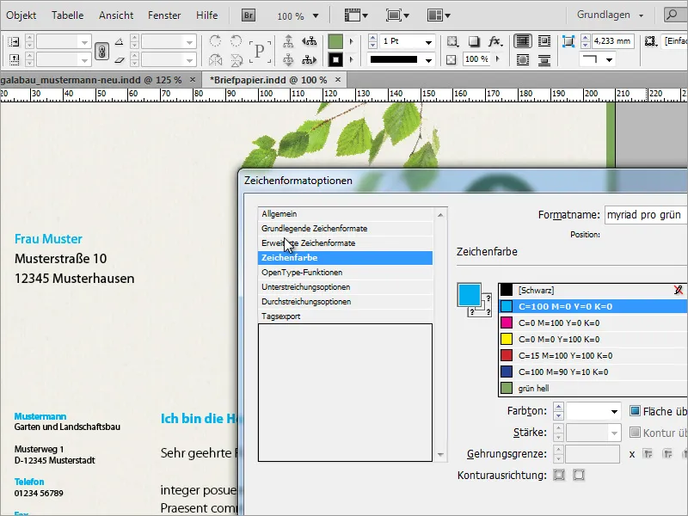
Task: Click the frame fitting corner icon
Action: click(x=568, y=41)
